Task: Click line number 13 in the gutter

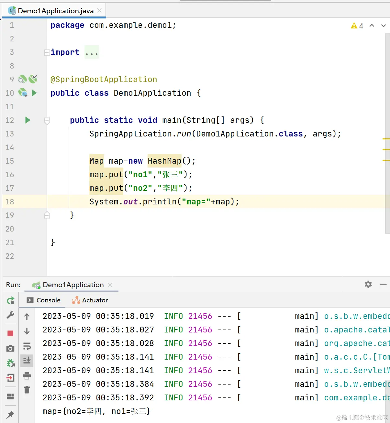Action: pos(10,134)
